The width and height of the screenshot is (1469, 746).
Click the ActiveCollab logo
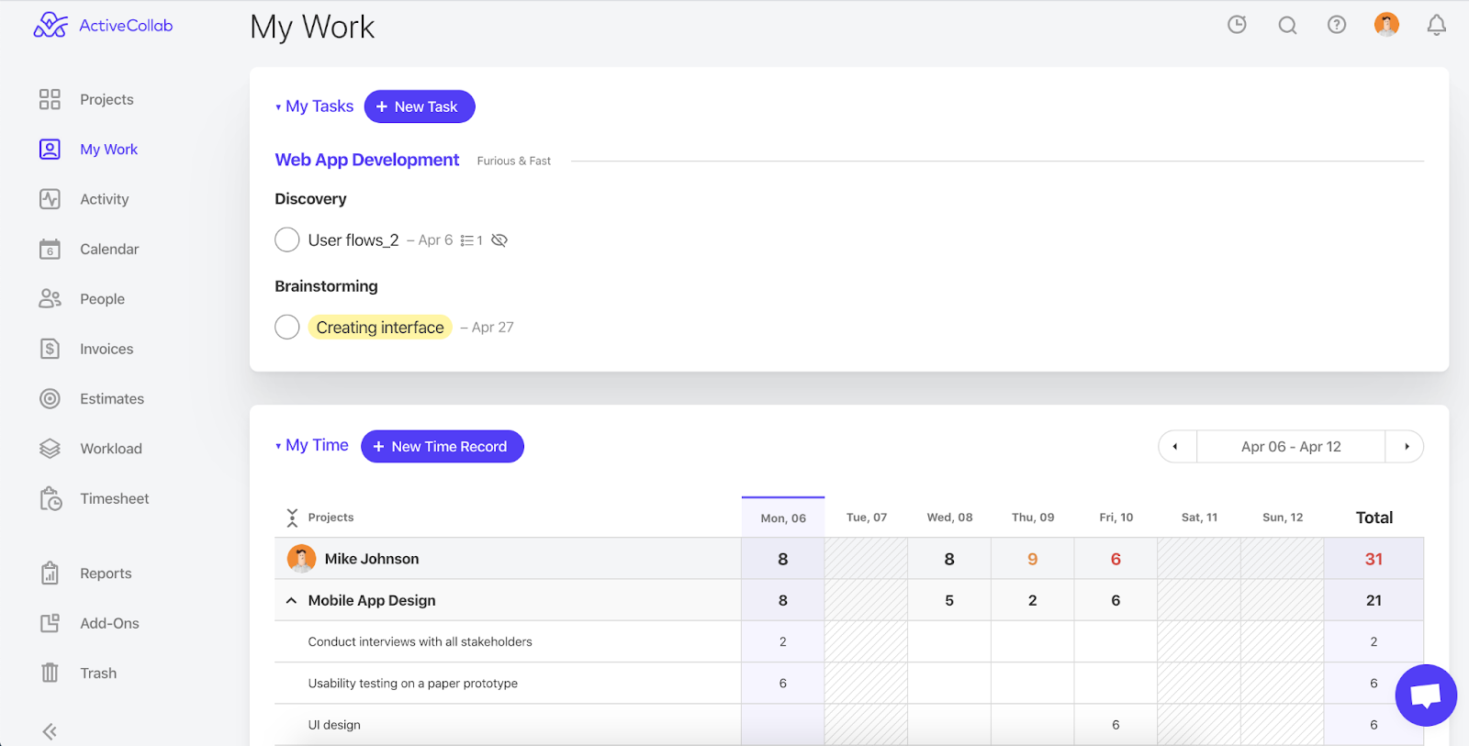tap(103, 26)
